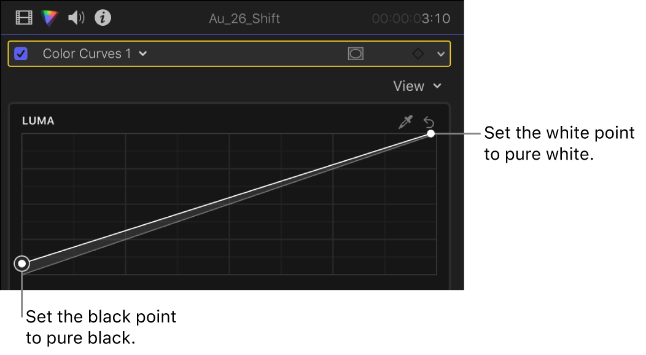Click the LUMA panel label

click(38, 121)
